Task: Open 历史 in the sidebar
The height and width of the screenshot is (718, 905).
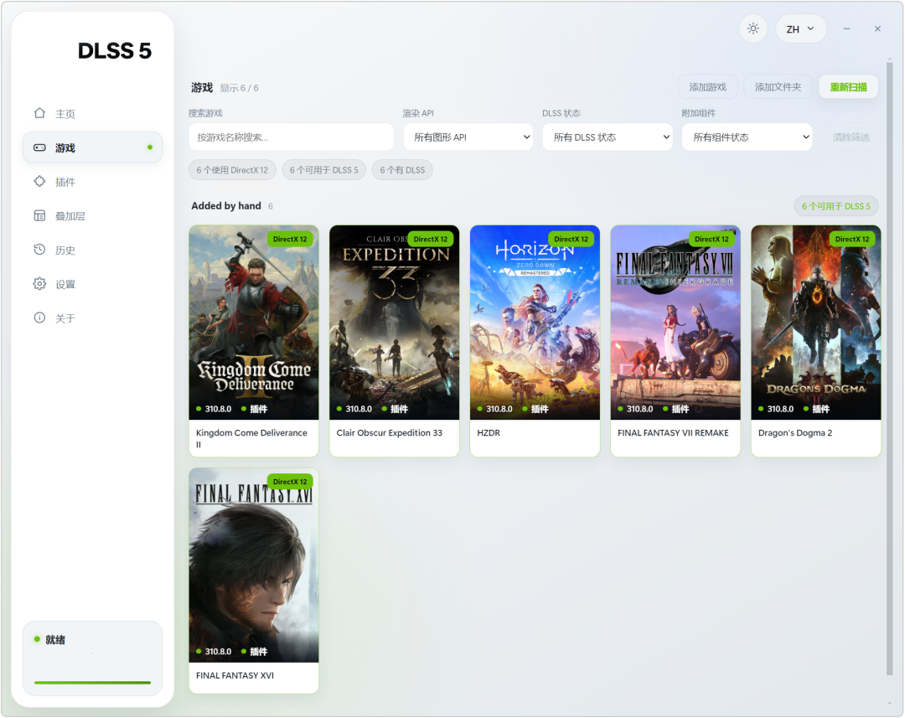Action: [x=92, y=250]
